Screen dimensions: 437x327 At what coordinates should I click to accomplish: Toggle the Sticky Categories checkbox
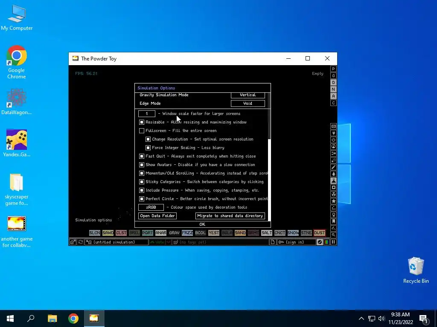click(x=142, y=182)
